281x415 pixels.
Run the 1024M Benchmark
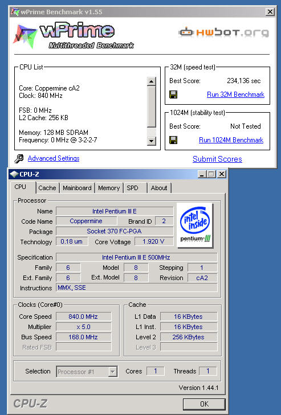[231, 140]
